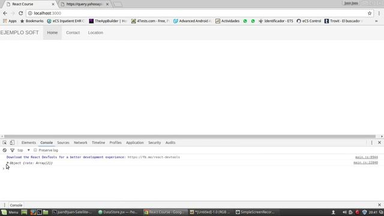The image size is (384, 216).
Task: Click the site info icon in the address bar
Action: pos(30,13)
